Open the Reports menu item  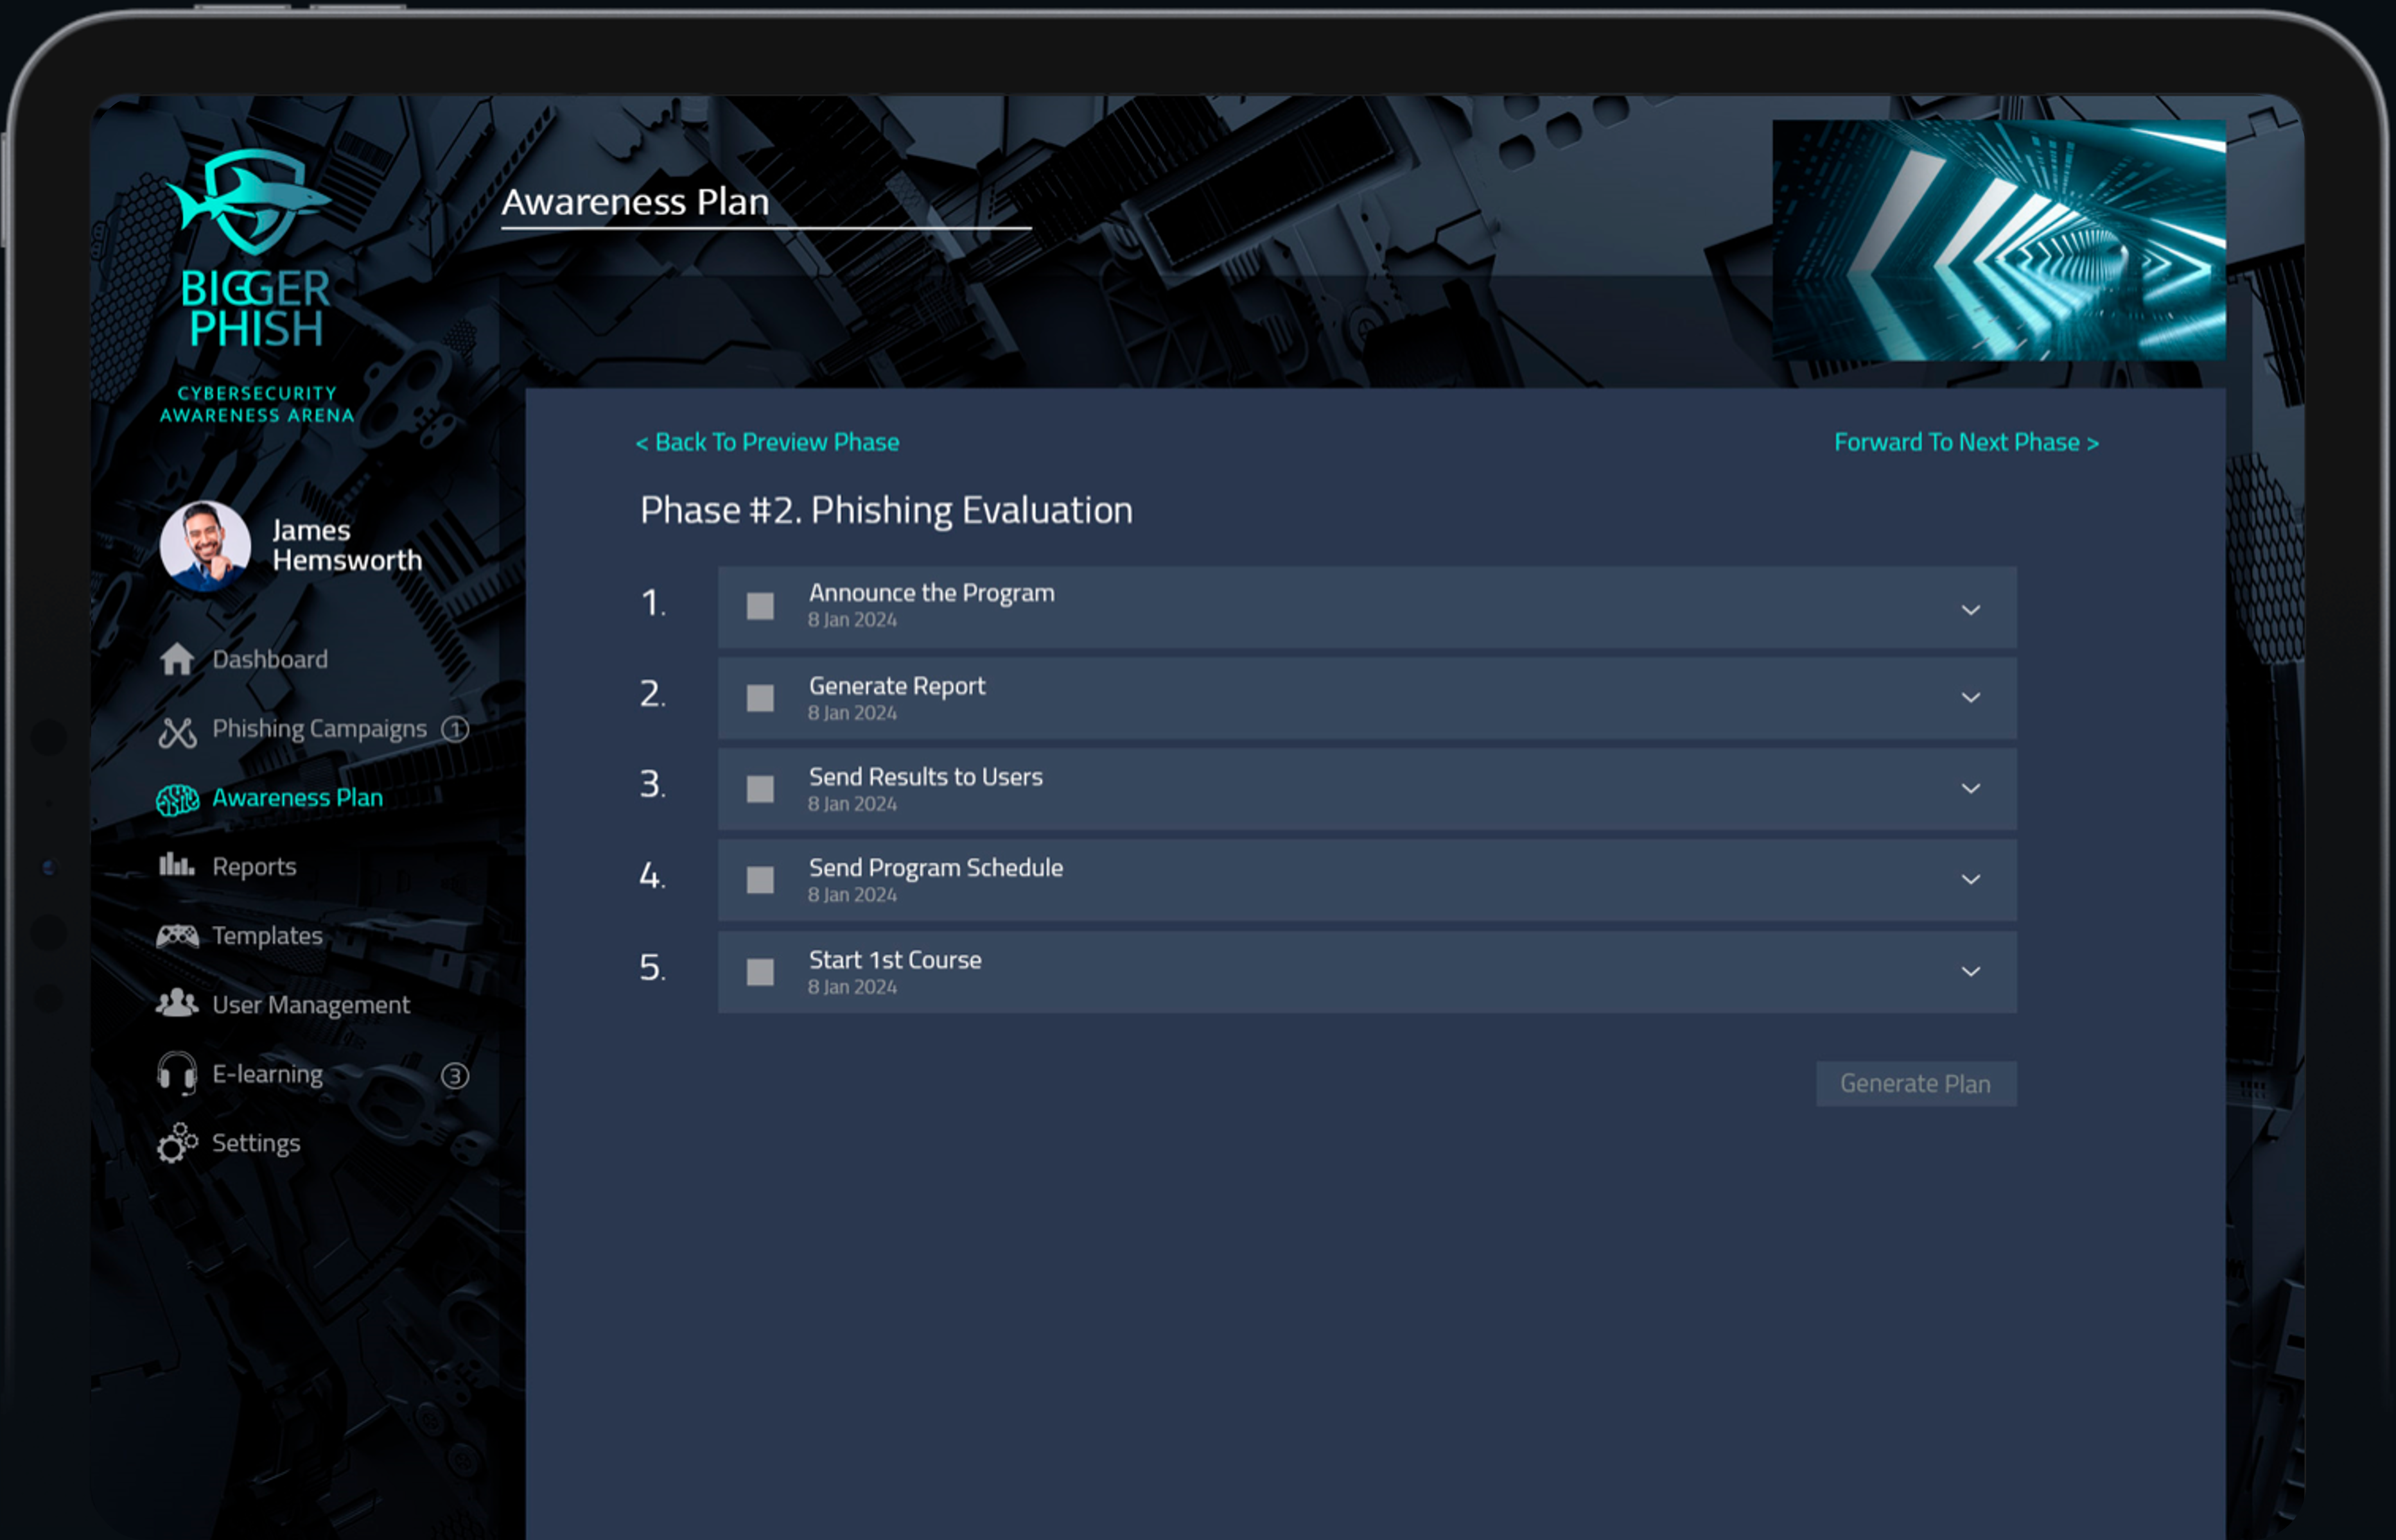(x=254, y=867)
